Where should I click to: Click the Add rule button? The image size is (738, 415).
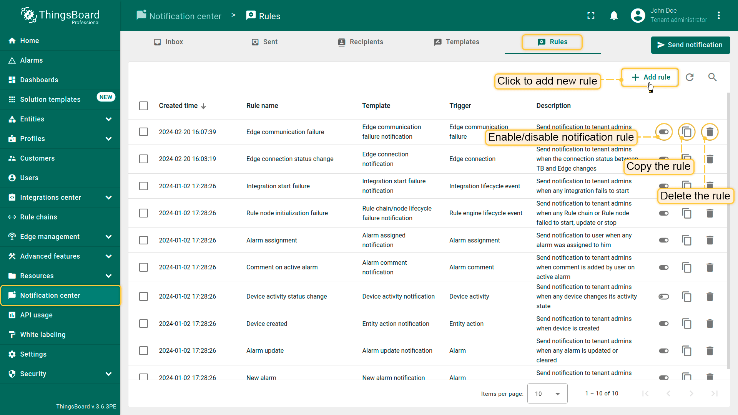coord(650,77)
